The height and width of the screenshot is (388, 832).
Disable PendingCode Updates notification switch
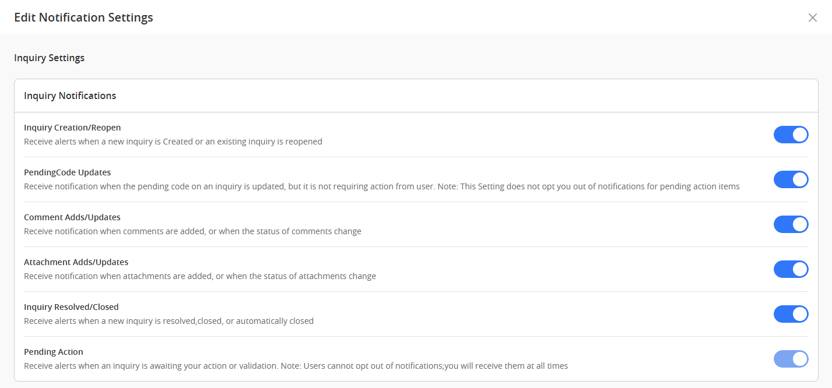click(791, 179)
